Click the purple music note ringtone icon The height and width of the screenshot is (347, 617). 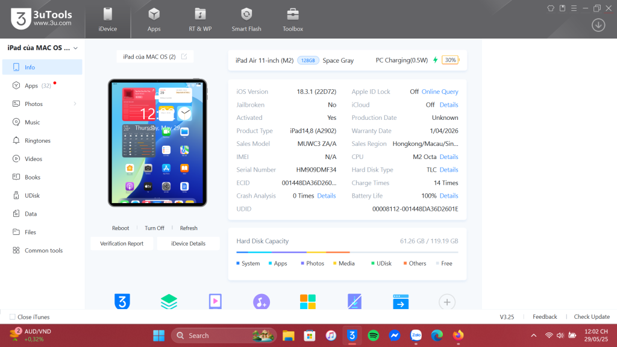point(262,302)
